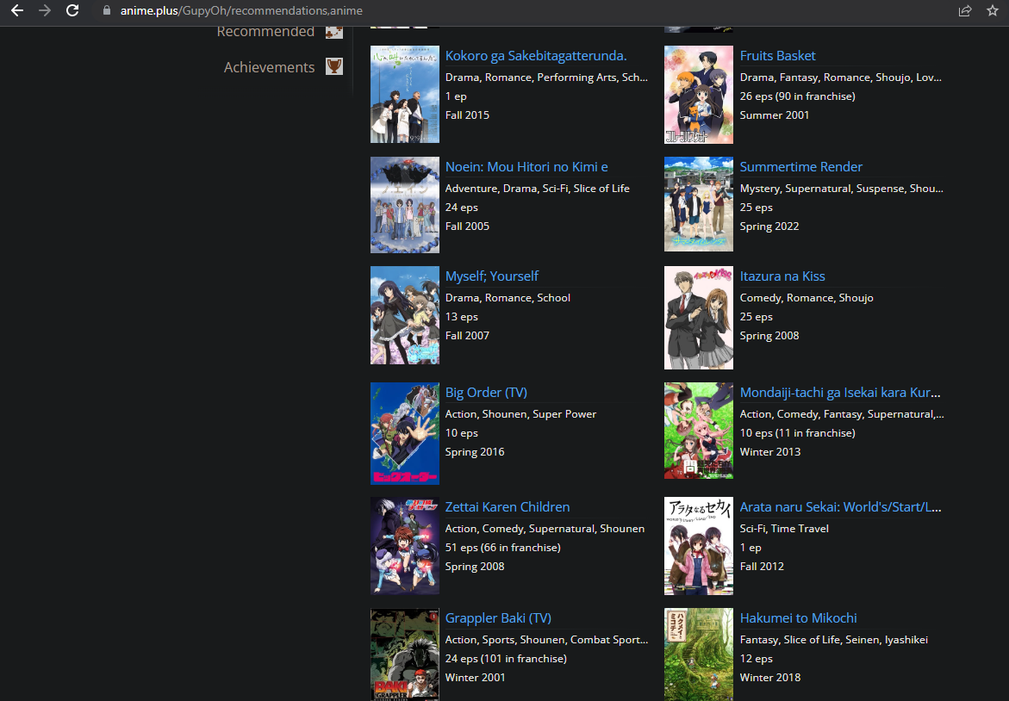Select the Big Order (TV) title

(485, 393)
